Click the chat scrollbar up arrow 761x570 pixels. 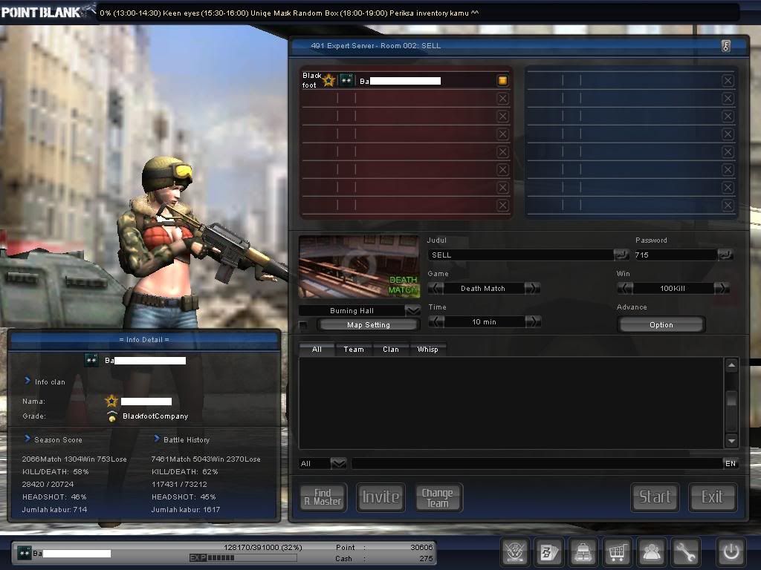tap(731, 365)
